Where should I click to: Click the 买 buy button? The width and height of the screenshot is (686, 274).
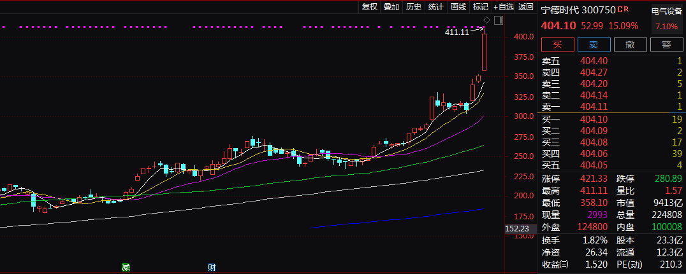(557, 44)
